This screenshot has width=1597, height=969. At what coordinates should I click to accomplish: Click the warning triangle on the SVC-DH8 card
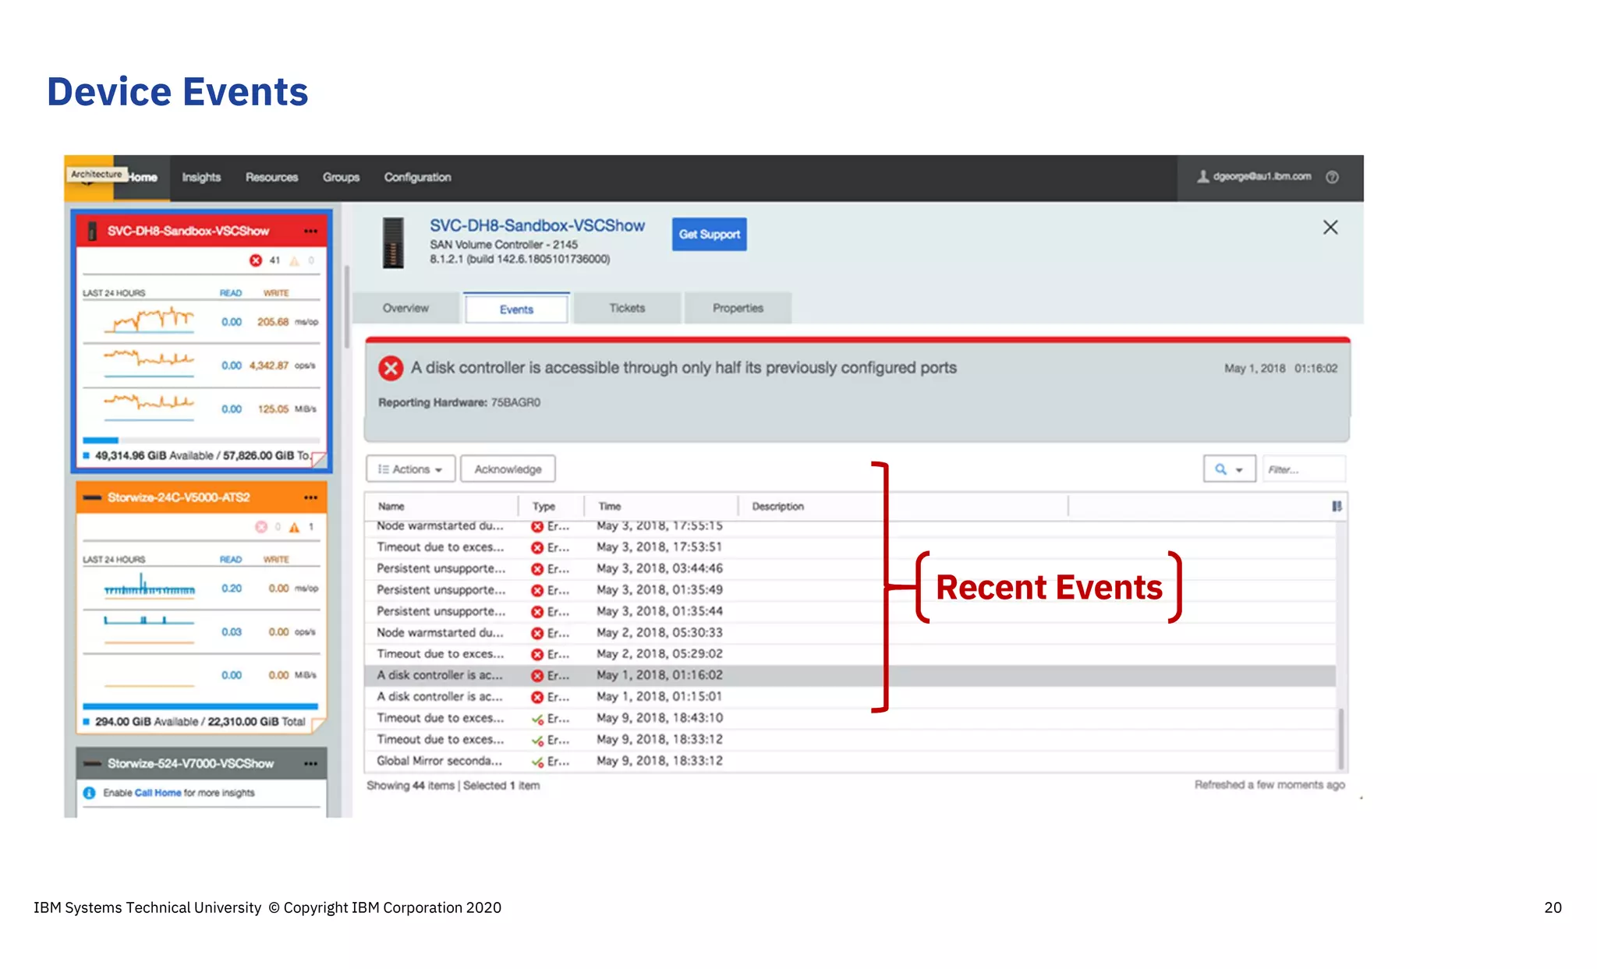tap(294, 261)
